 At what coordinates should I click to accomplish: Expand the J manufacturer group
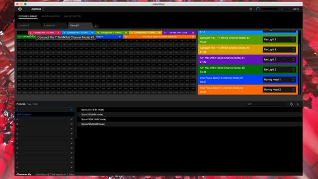point(72,163)
